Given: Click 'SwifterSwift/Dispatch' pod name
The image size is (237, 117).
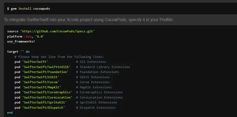Looking at the screenshot, I should [44, 108].
